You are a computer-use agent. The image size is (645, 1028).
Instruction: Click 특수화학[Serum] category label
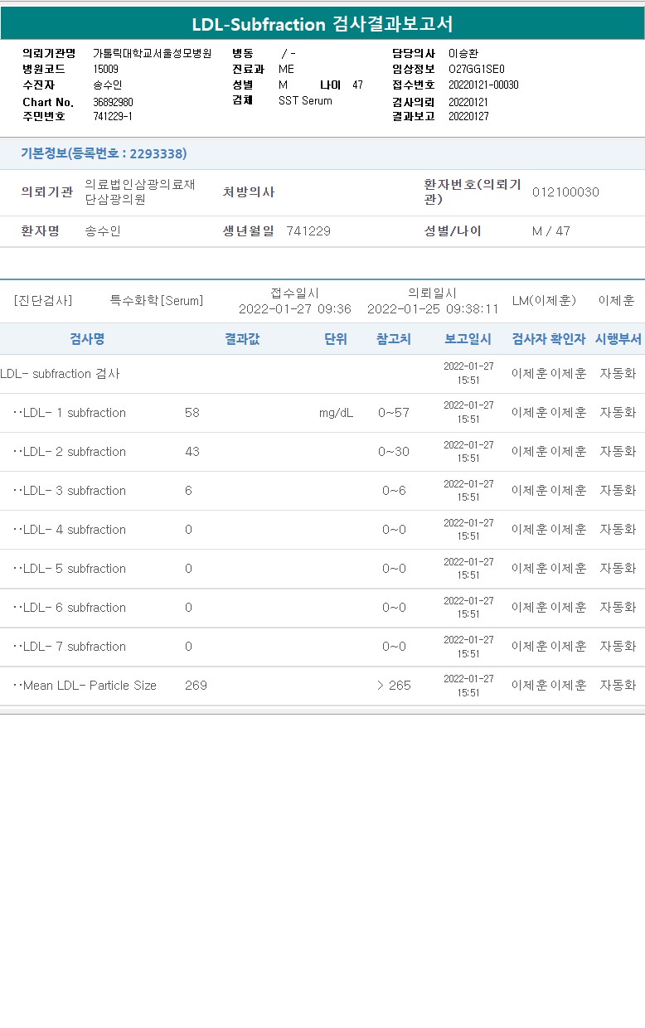[x=157, y=300]
